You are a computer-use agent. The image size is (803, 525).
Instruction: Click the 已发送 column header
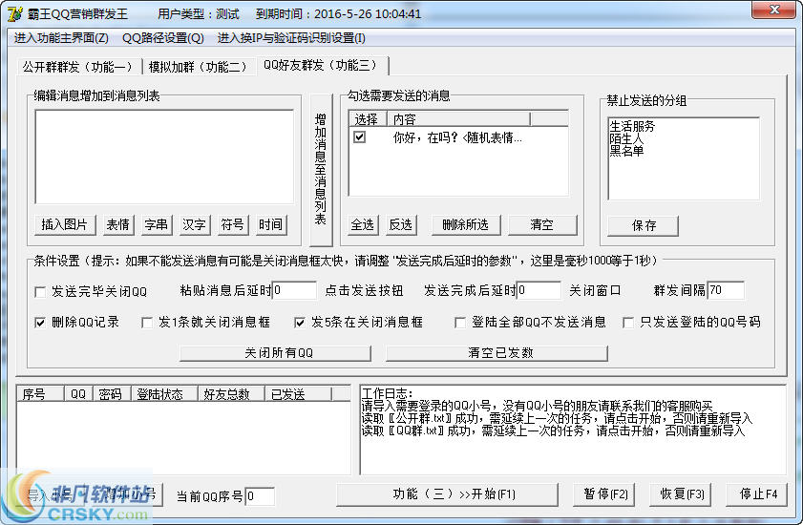(x=298, y=394)
